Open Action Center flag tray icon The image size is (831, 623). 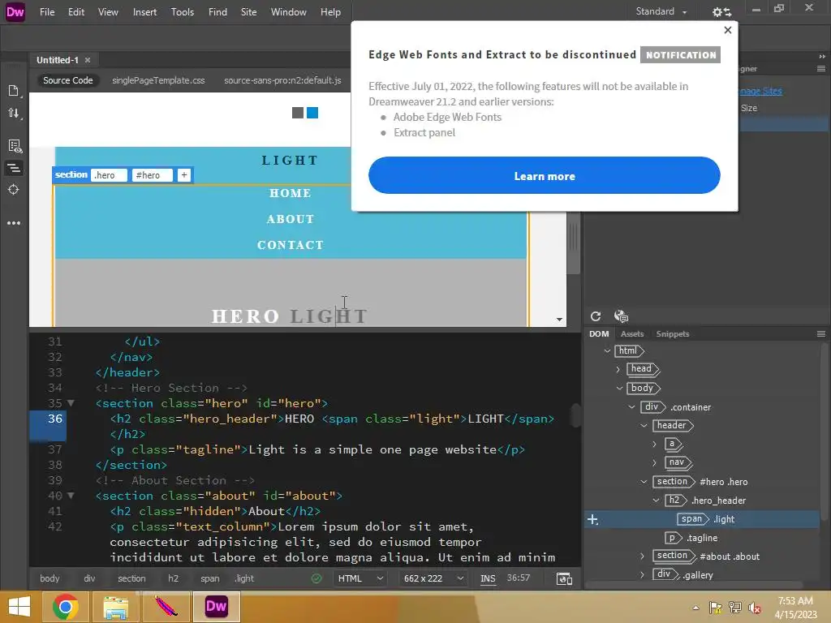pos(716,608)
